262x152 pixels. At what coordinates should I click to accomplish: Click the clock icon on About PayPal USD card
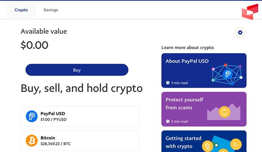coord(168,83)
